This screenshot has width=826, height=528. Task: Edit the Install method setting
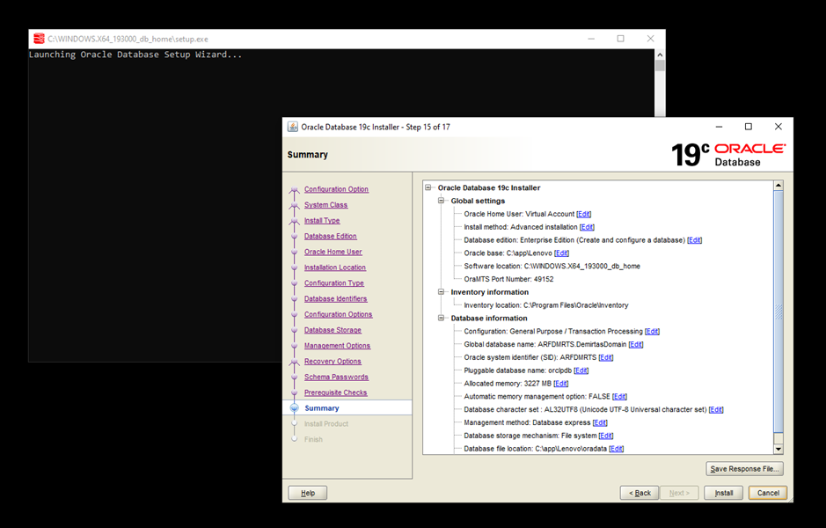[x=587, y=227]
